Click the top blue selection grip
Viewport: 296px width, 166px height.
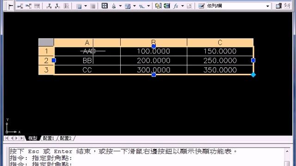(154, 46)
